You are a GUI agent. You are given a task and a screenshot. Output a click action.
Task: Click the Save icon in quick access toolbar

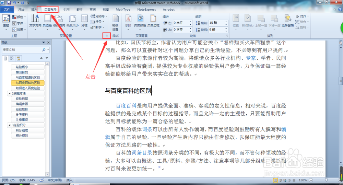click(9, 3)
